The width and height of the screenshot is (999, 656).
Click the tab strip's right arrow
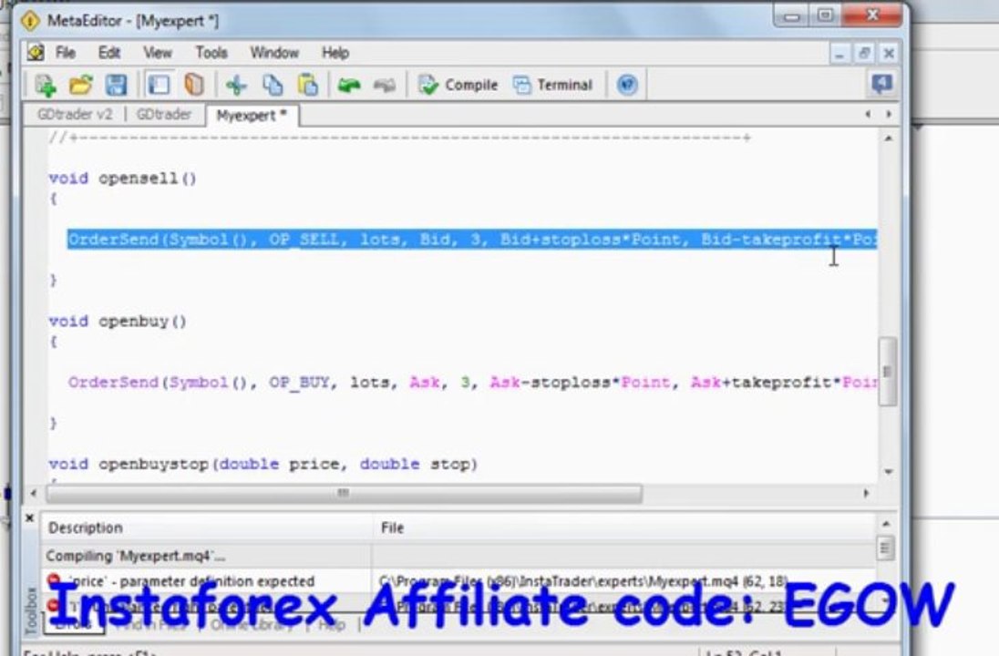888,114
